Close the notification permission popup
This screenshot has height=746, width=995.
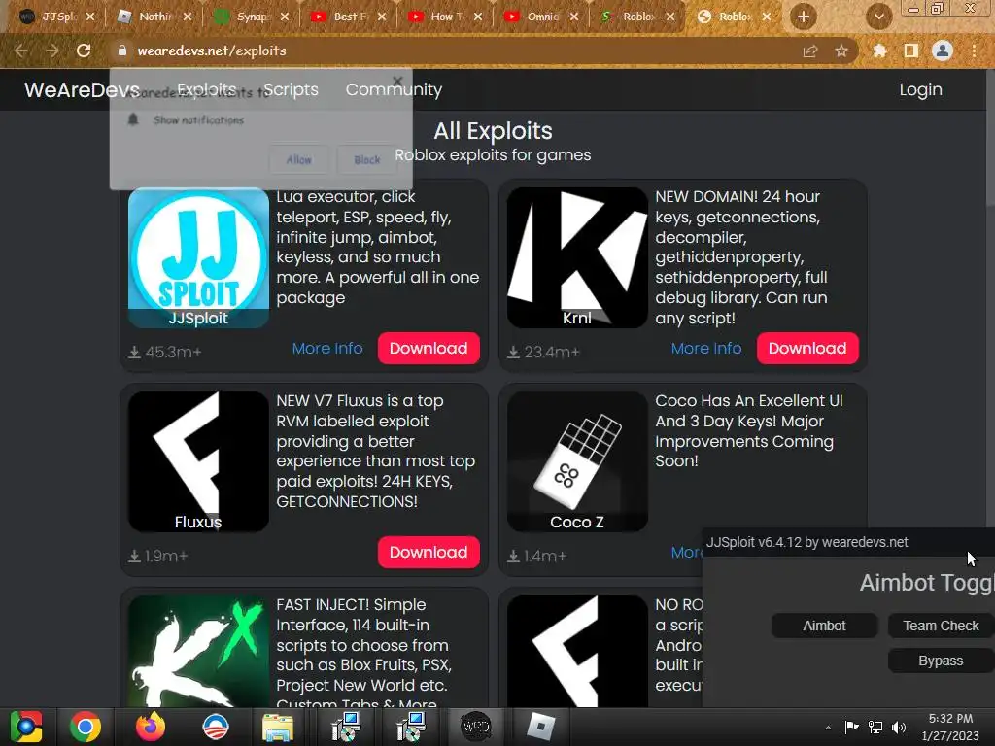point(397,81)
